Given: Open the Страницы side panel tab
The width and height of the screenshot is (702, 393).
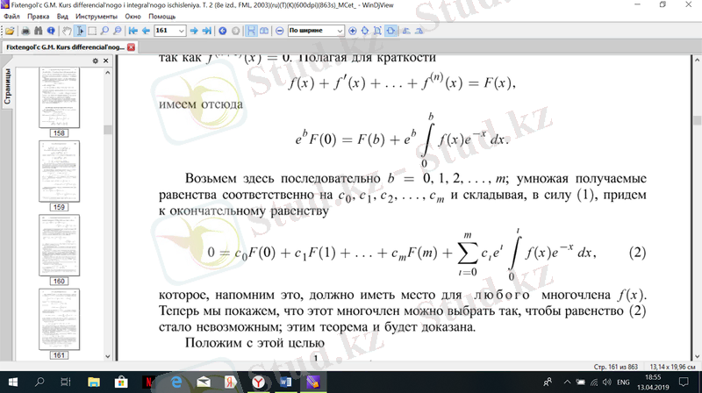Looking at the screenshot, I should point(7,86).
